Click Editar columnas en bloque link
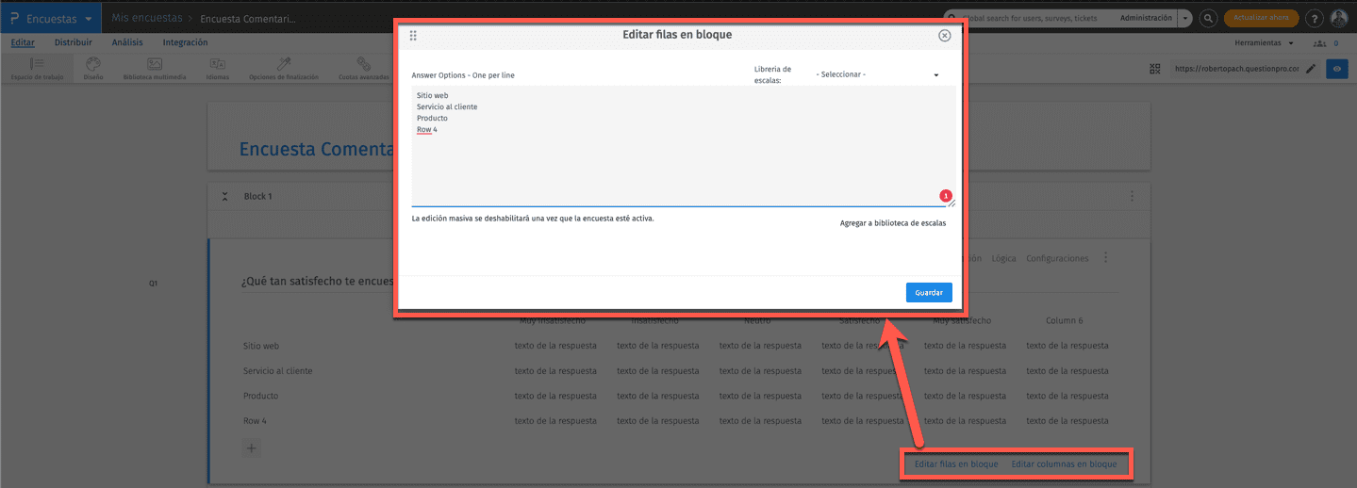Screen dimensions: 1357x488 (1064, 464)
